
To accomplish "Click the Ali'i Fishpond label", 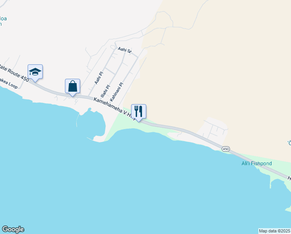I will coord(256,163).
